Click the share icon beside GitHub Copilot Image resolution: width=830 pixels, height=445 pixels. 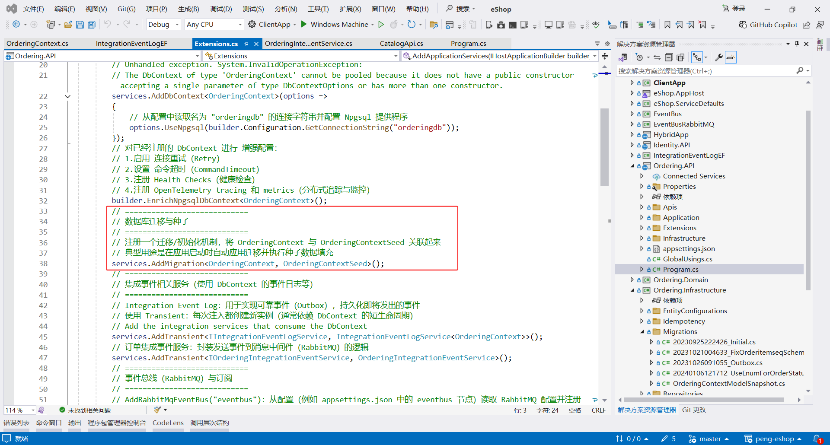[x=807, y=25]
